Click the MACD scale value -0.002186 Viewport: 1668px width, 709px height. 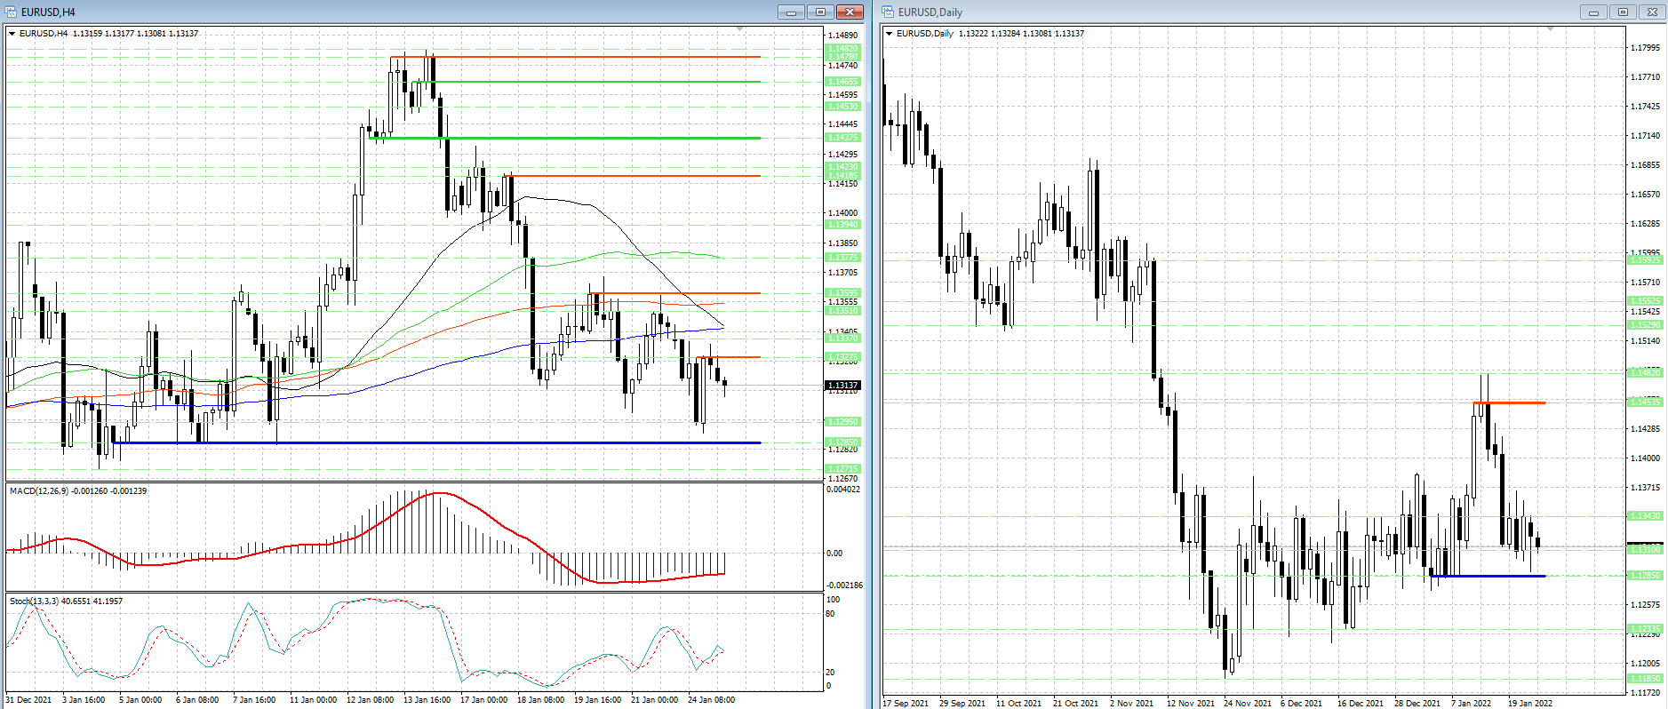pyautogui.click(x=844, y=586)
